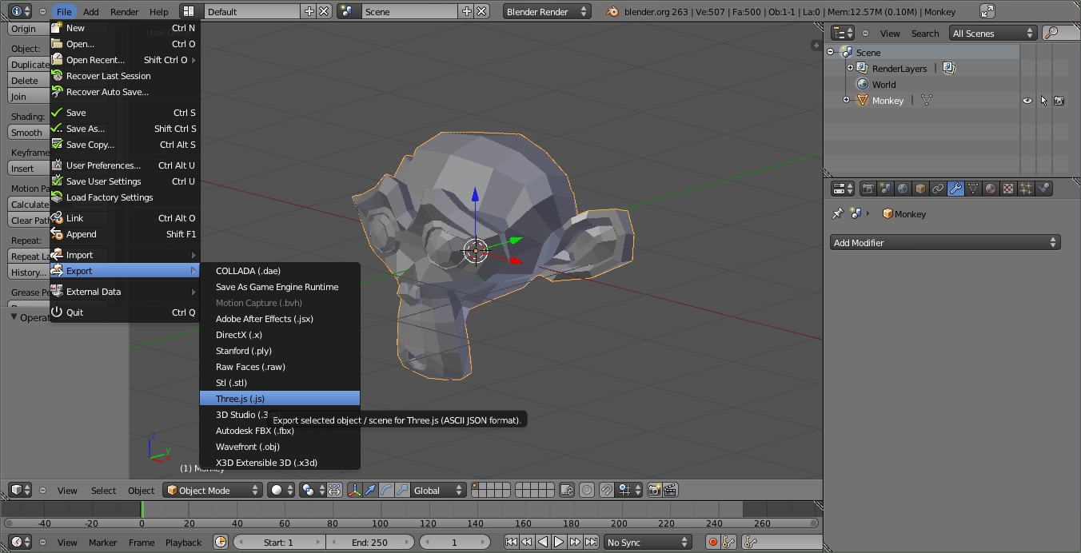
Task: Click the Delete object button
Action: point(25,81)
